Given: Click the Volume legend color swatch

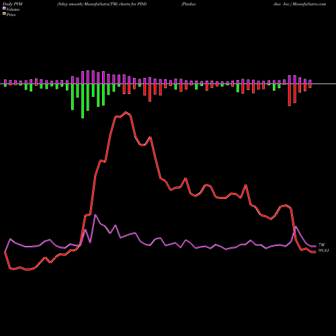Looking at the screenshot, I should 4,9.
